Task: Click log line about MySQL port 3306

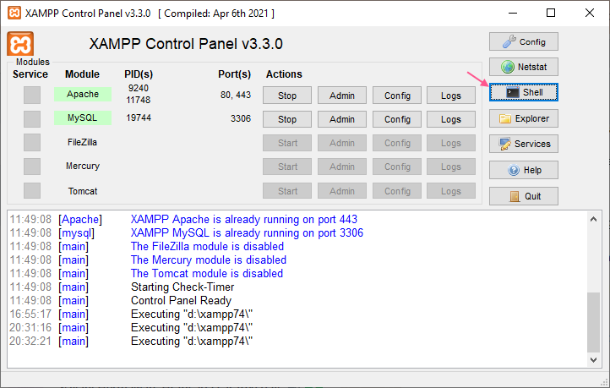Action: 247,232
